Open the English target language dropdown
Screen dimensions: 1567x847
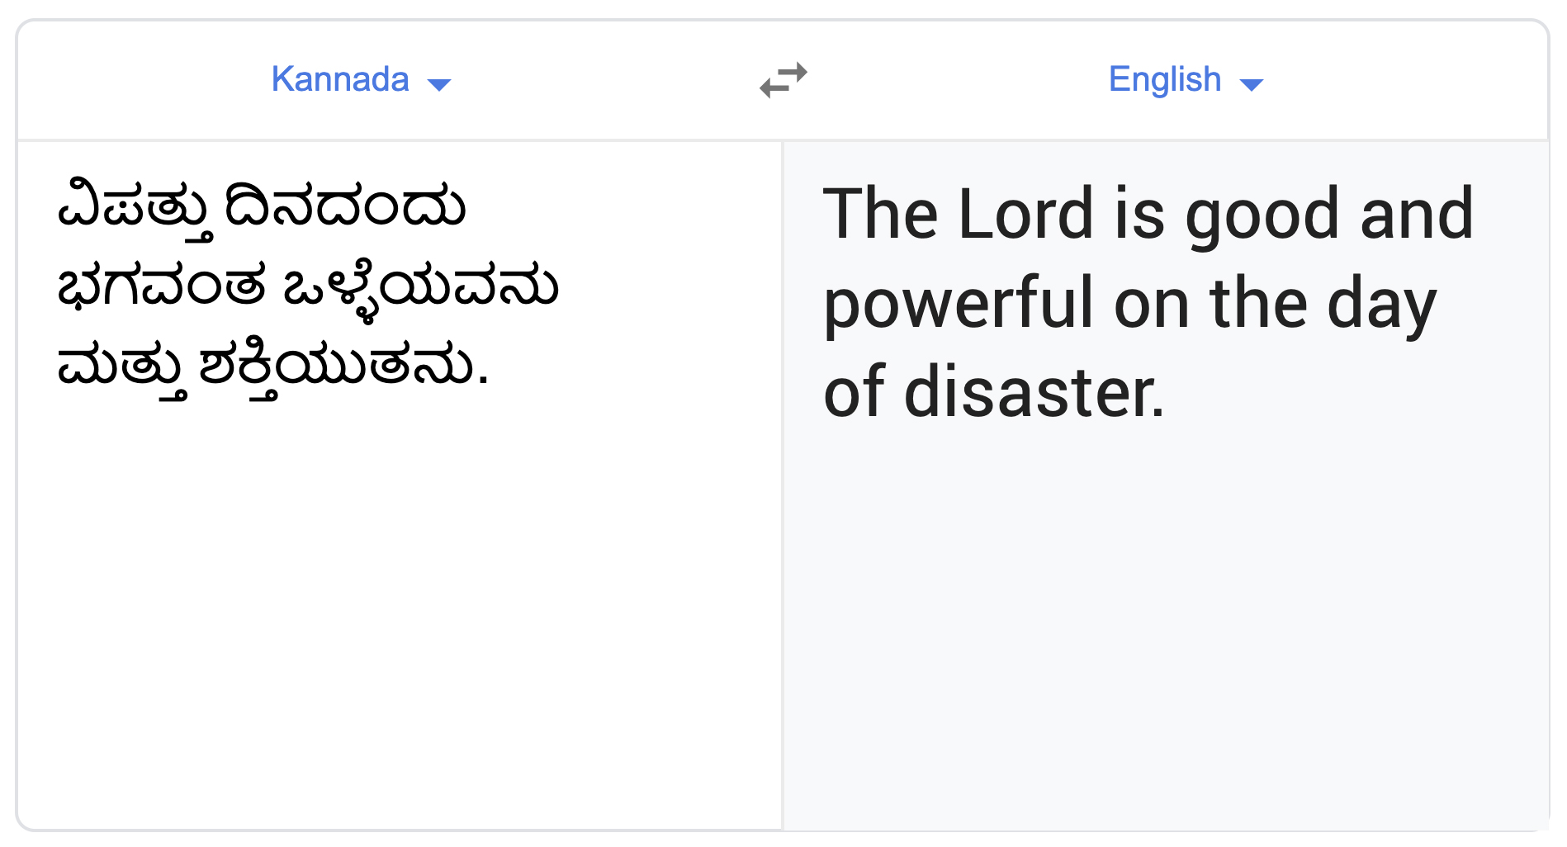[x=1164, y=80]
